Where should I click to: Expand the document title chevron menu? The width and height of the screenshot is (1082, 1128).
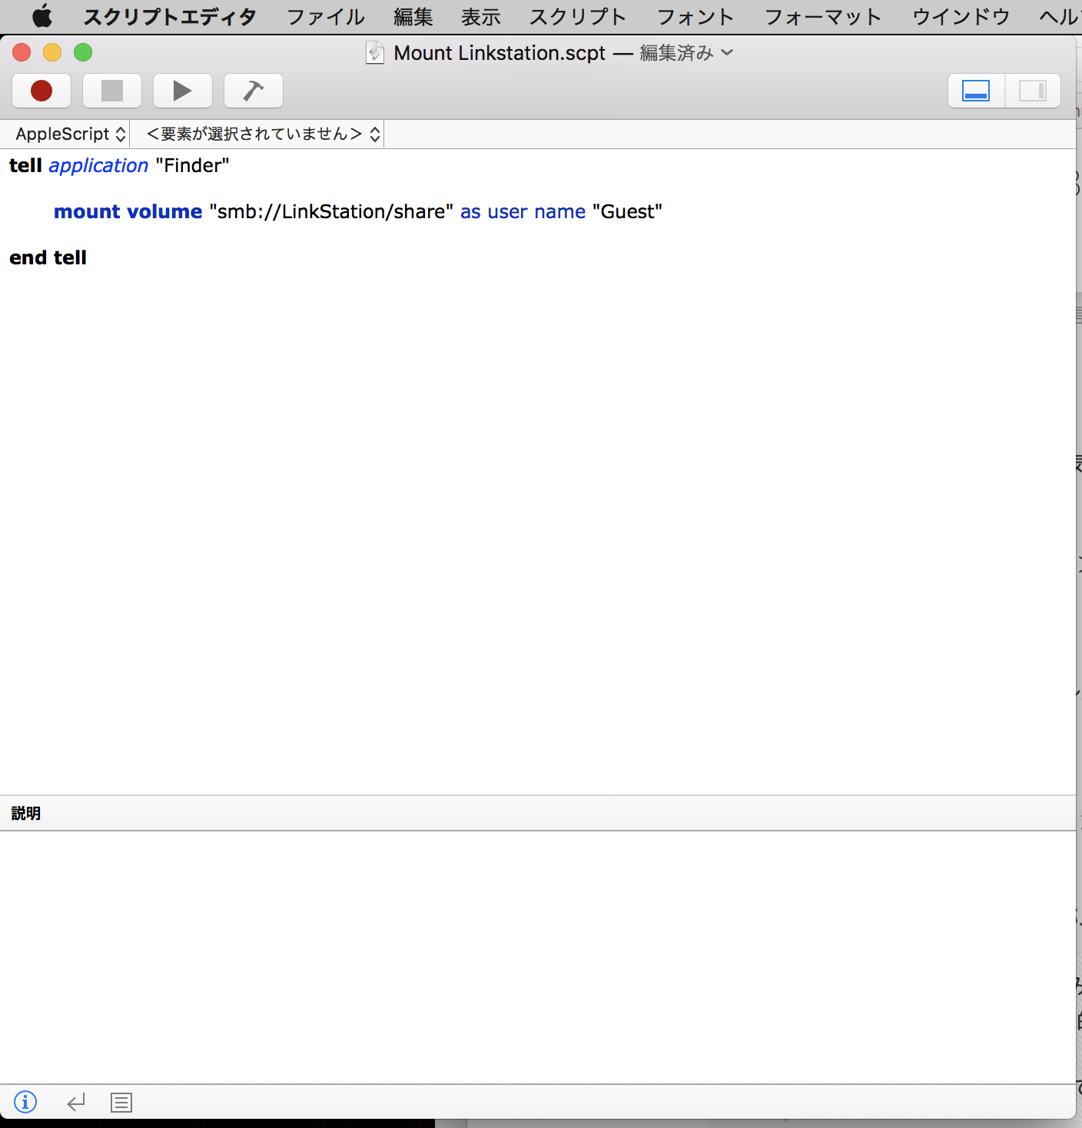pos(727,52)
